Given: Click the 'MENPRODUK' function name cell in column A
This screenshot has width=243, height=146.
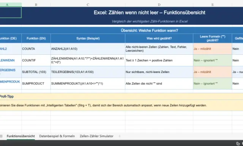Looking at the screenshot, I should click(x=11, y=84).
